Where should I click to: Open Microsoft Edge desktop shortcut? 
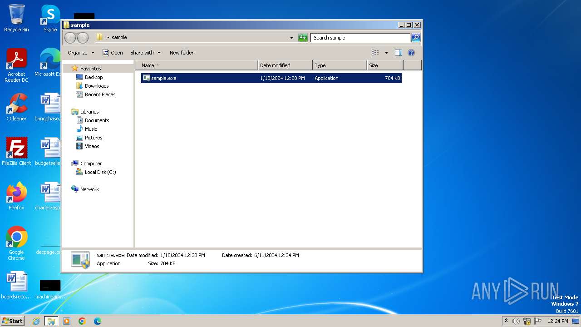pyautogui.click(x=49, y=63)
